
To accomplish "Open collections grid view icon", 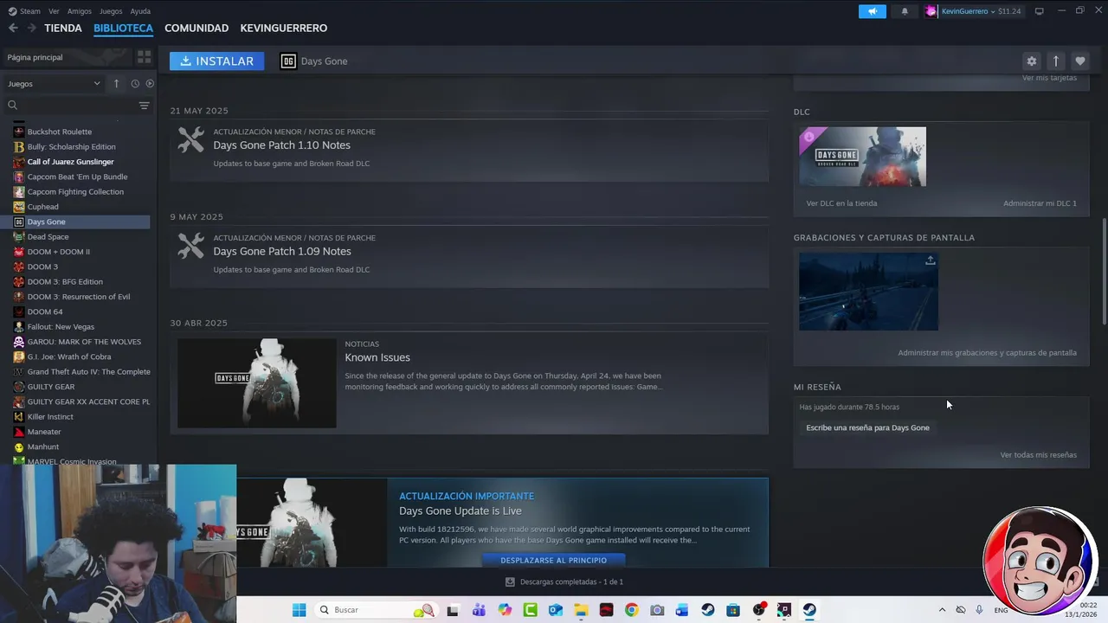I will click(144, 57).
